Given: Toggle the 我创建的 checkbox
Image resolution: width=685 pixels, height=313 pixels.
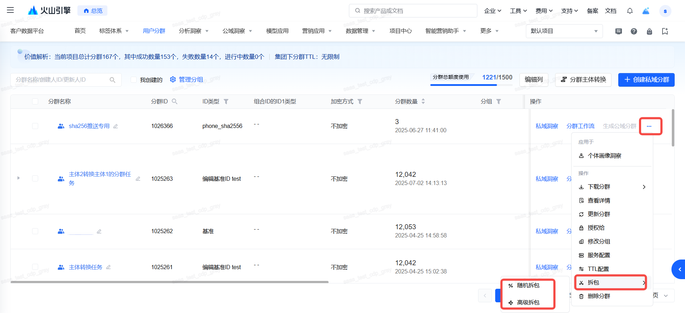Looking at the screenshot, I should (x=134, y=80).
